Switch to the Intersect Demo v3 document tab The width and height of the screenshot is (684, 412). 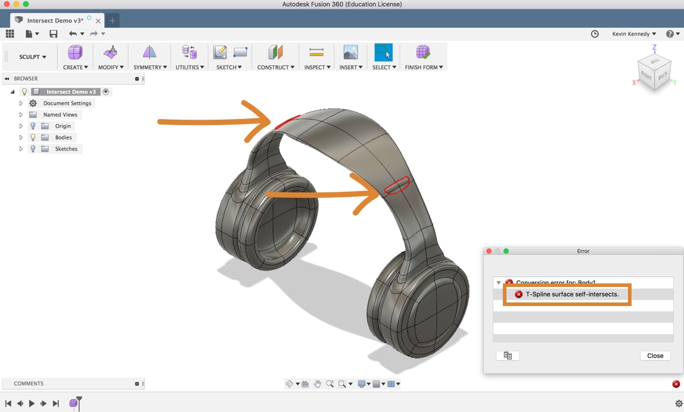[x=57, y=19]
